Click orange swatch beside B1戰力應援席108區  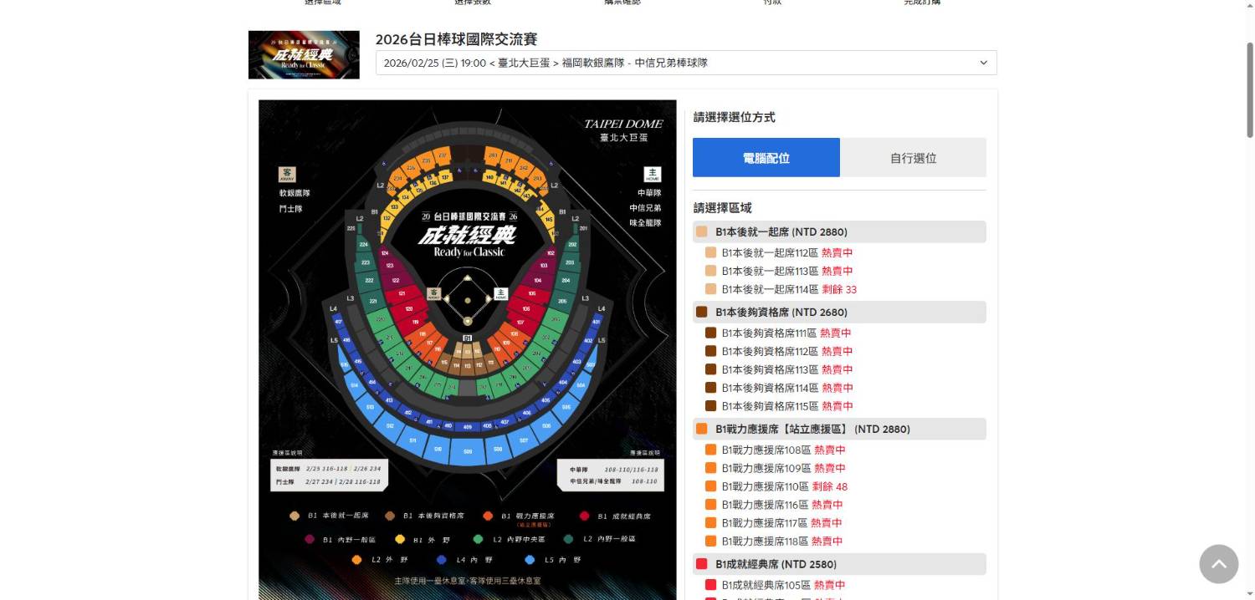click(711, 450)
